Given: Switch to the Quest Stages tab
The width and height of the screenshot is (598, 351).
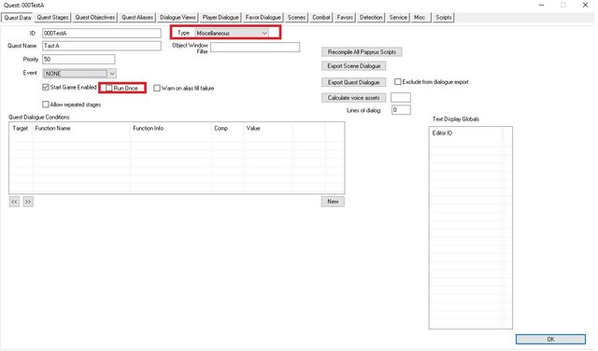Looking at the screenshot, I should [x=52, y=18].
